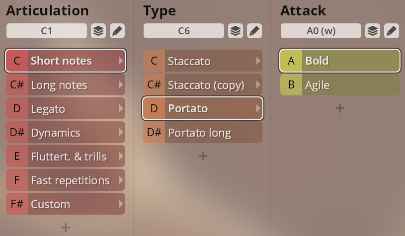Click the layers icon in Attack column
This screenshot has width=405, height=236.
click(373, 31)
